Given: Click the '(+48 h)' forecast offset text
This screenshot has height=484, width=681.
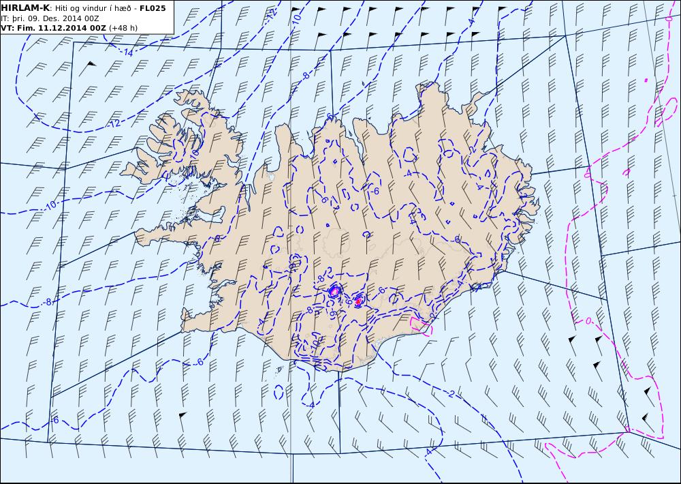Looking at the screenshot, I should coord(123,28).
